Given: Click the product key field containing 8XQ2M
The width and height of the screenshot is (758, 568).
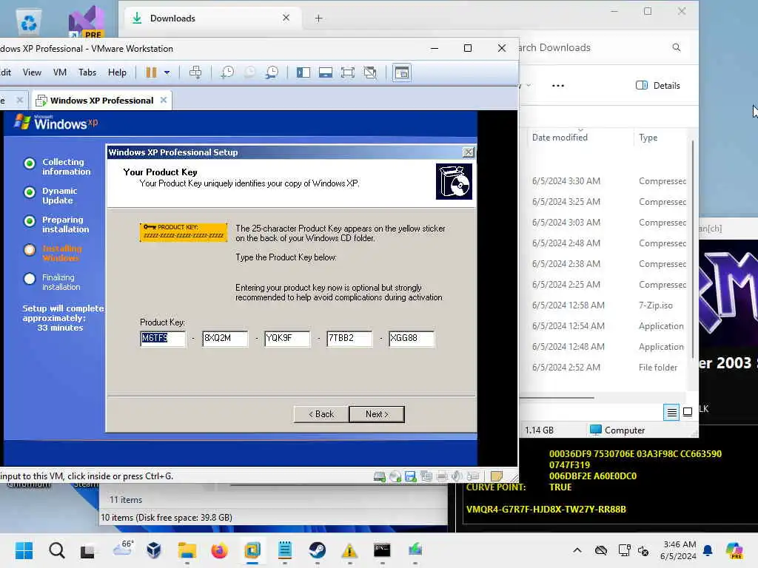Looking at the screenshot, I should [x=225, y=338].
